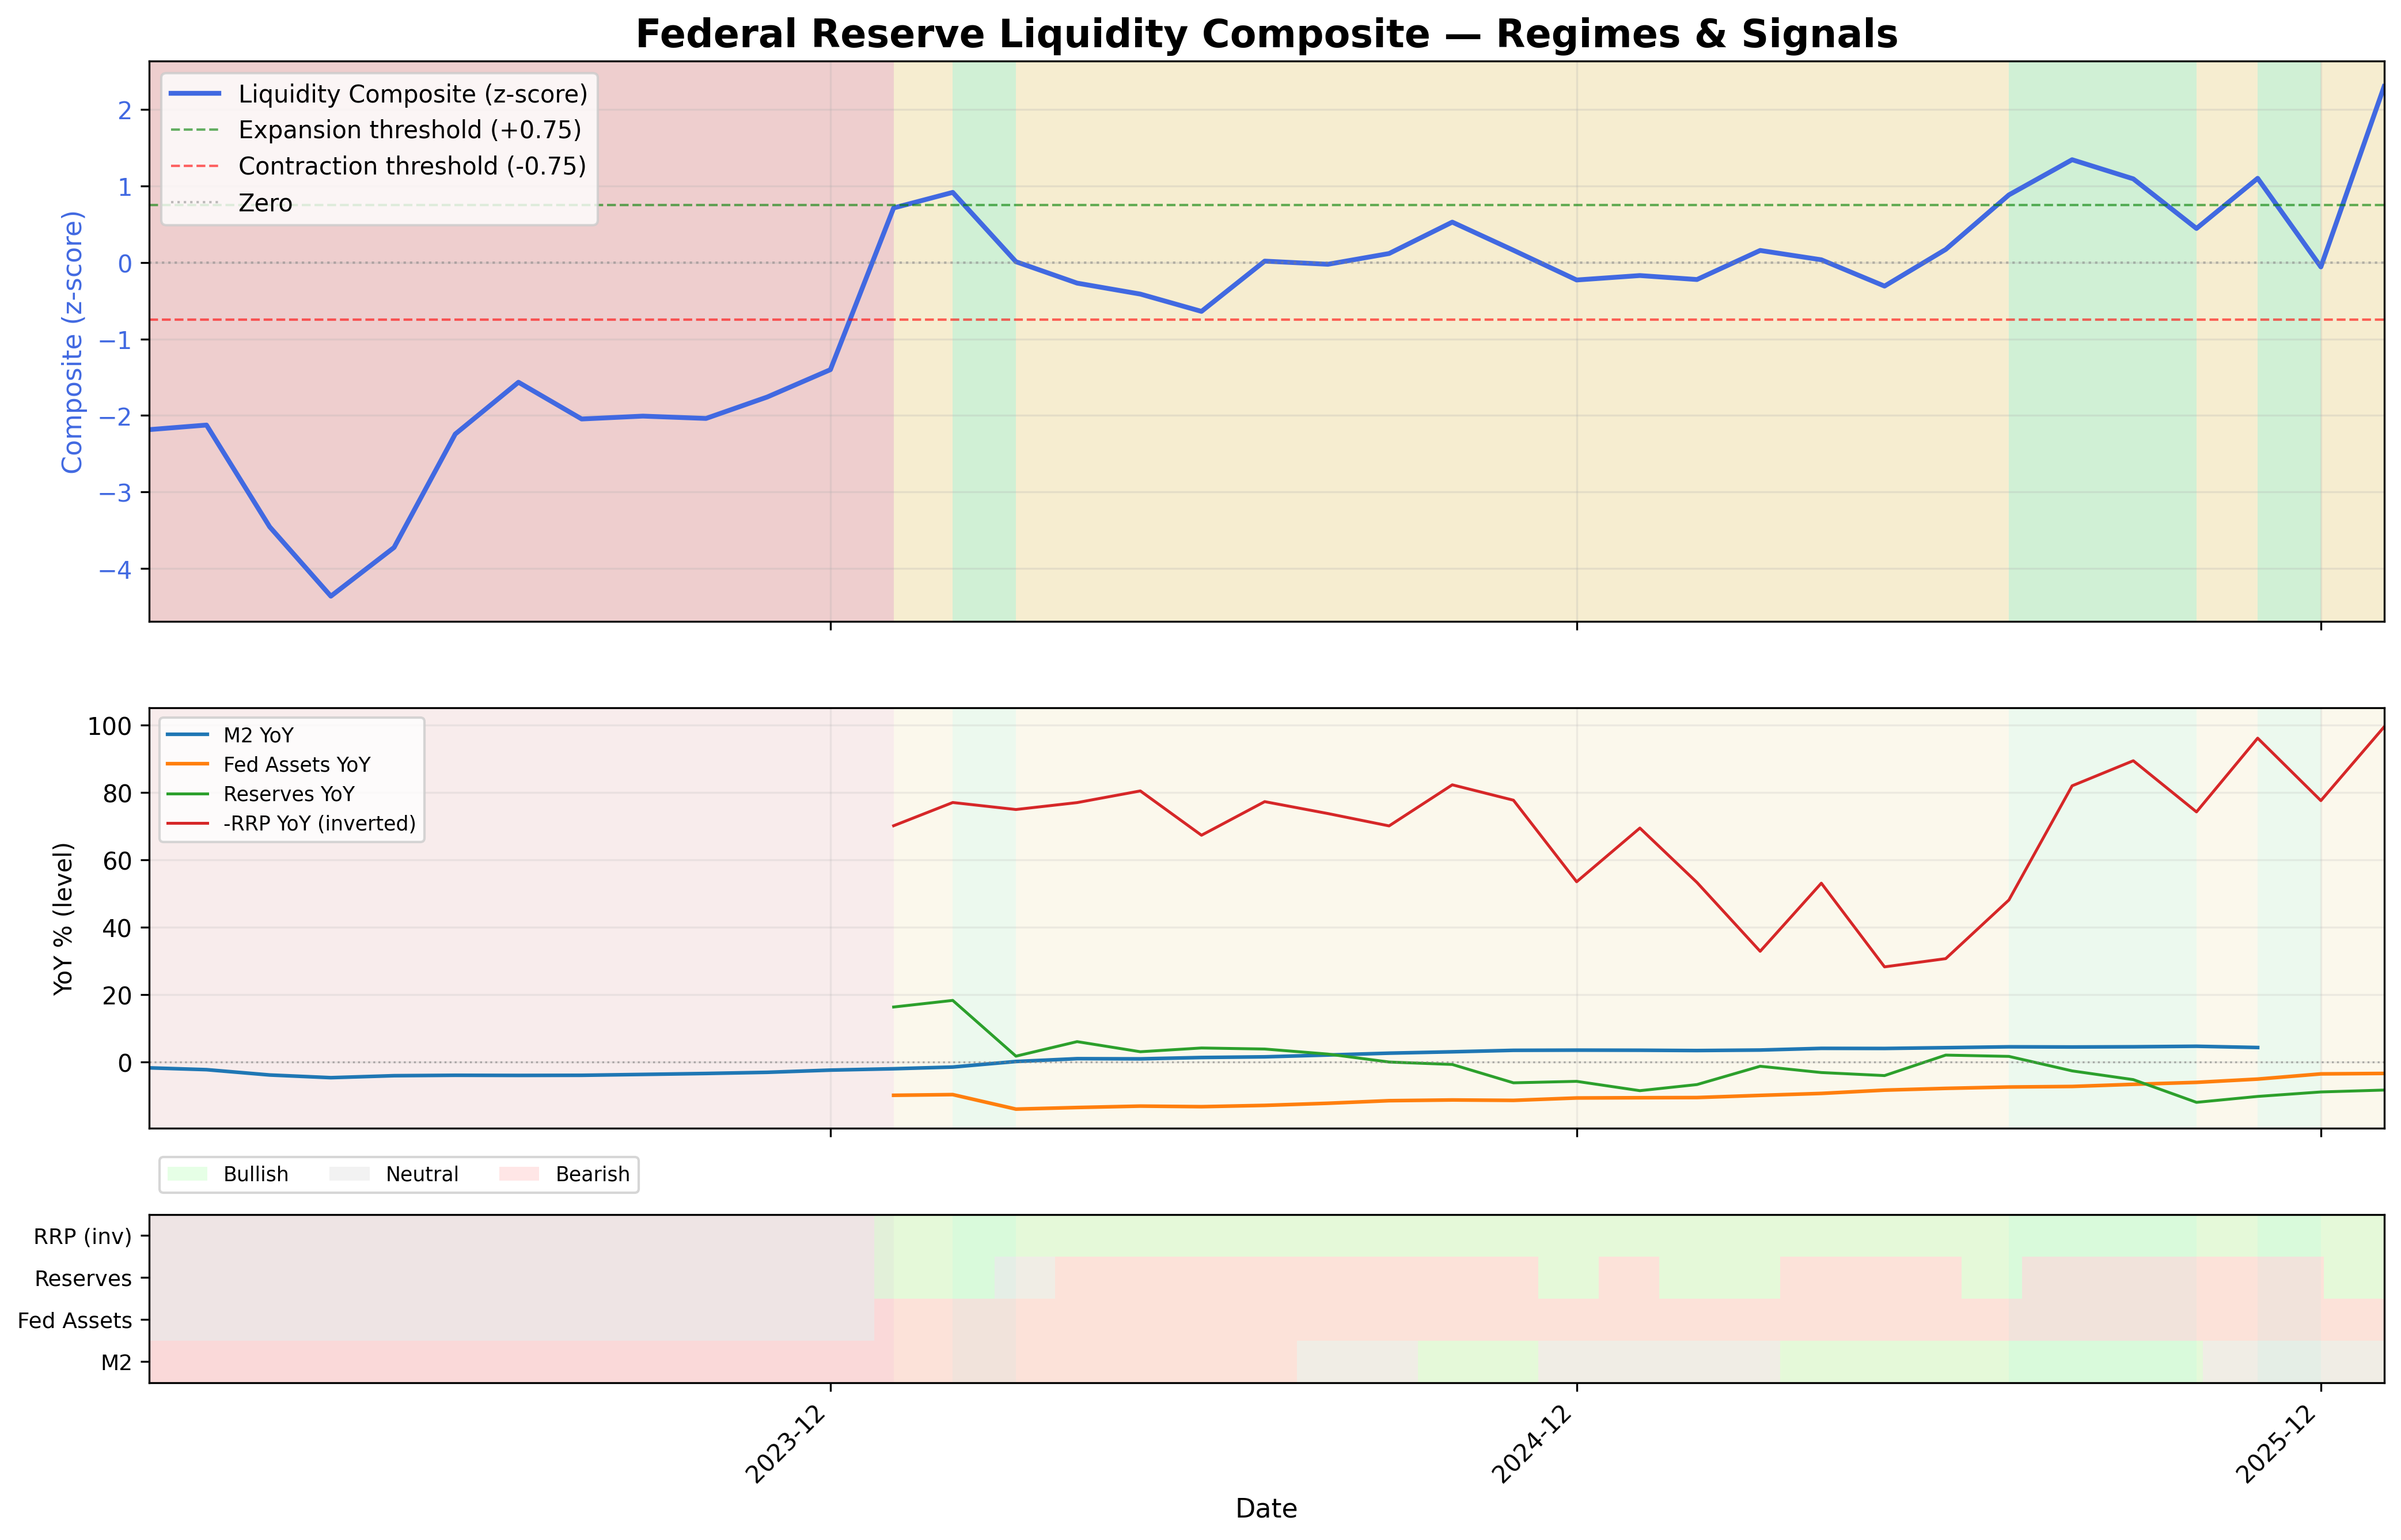Click the RRP (inv) row label
Screen dimensions: 2401x1540
point(82,1237)
